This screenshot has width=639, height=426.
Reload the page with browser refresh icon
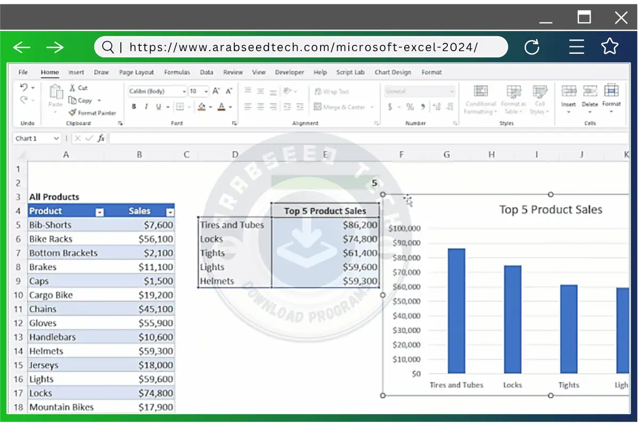[532, 47]
